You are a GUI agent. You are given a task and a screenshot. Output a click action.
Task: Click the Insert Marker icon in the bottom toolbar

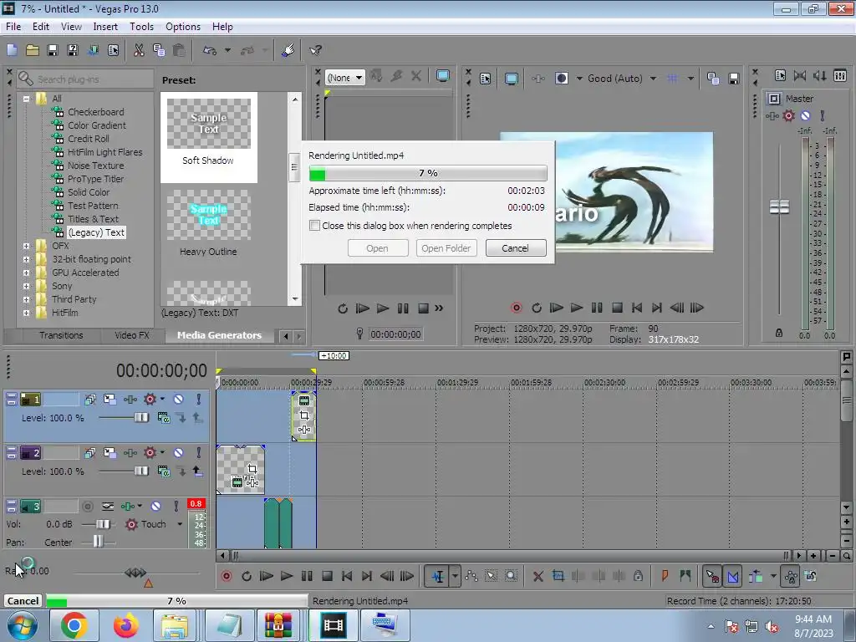pyautogui.click(x=665, y=576)
